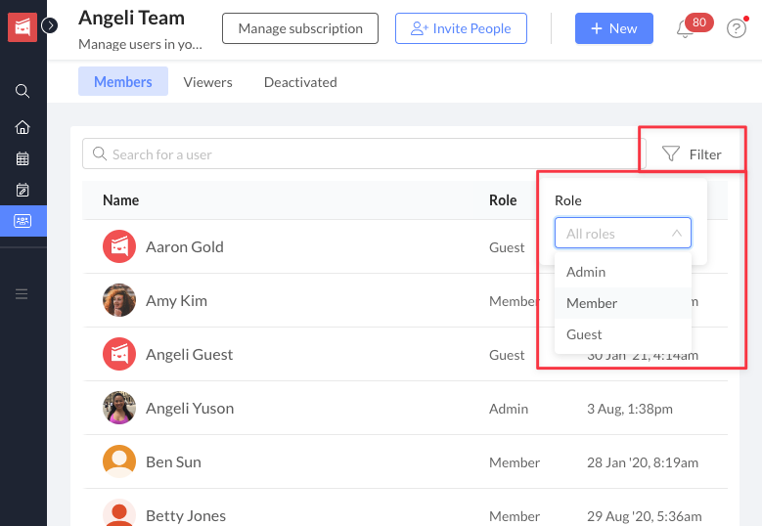Toggle the Filter button
This screenshot has width=762, height=526.
coord(692,153)
